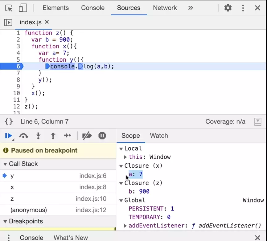Pretty print the source code
Image resolution: width=267 pixels, height=241 pixels.
tap(9, 122)
